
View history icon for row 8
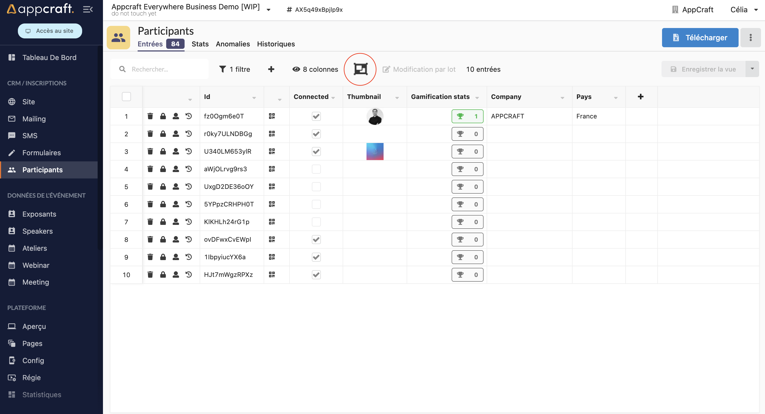[x=189, y=239]
